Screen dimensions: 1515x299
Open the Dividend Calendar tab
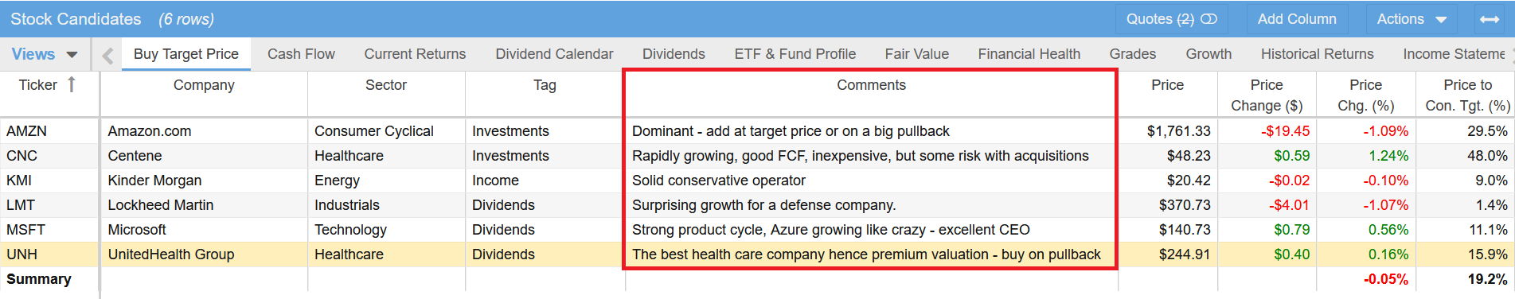[554, 54]
